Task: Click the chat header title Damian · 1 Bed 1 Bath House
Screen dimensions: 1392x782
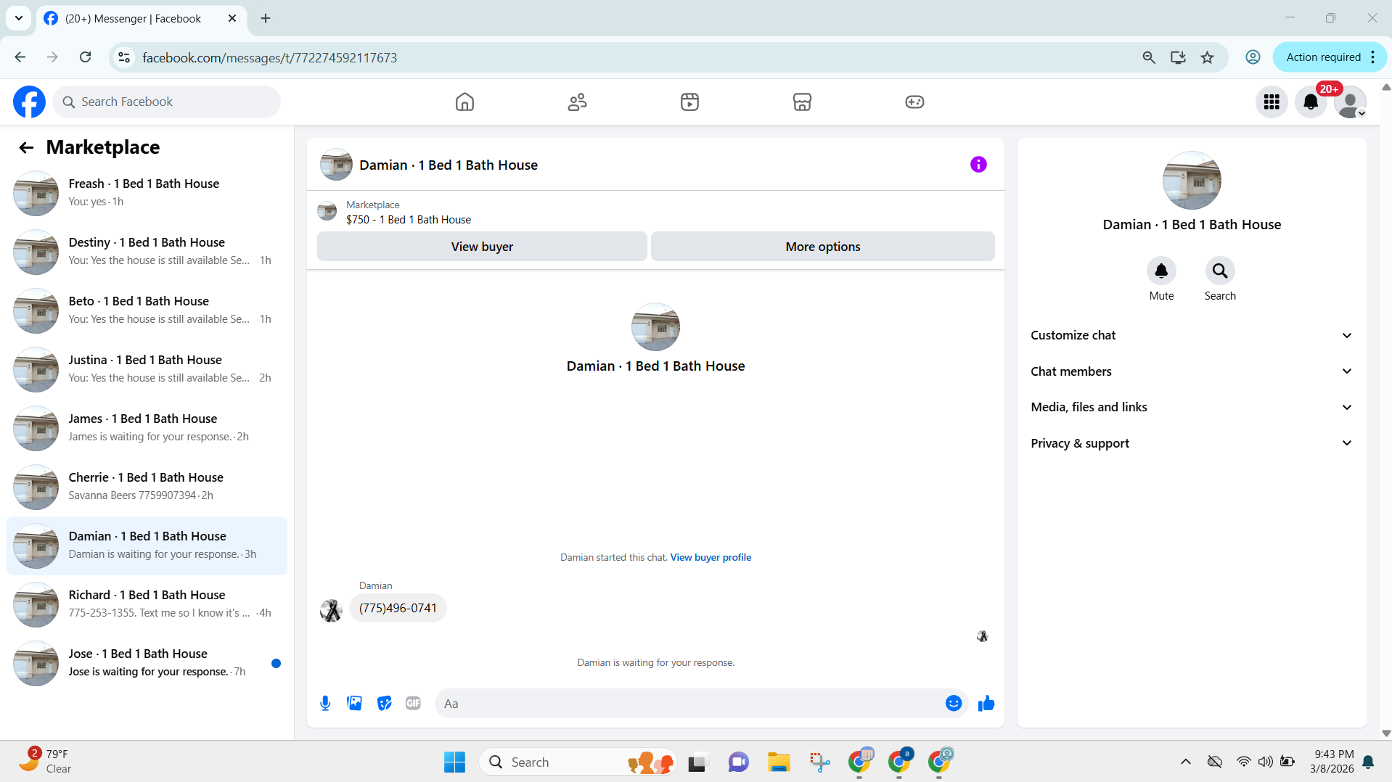Action: [x=449, y=165]
